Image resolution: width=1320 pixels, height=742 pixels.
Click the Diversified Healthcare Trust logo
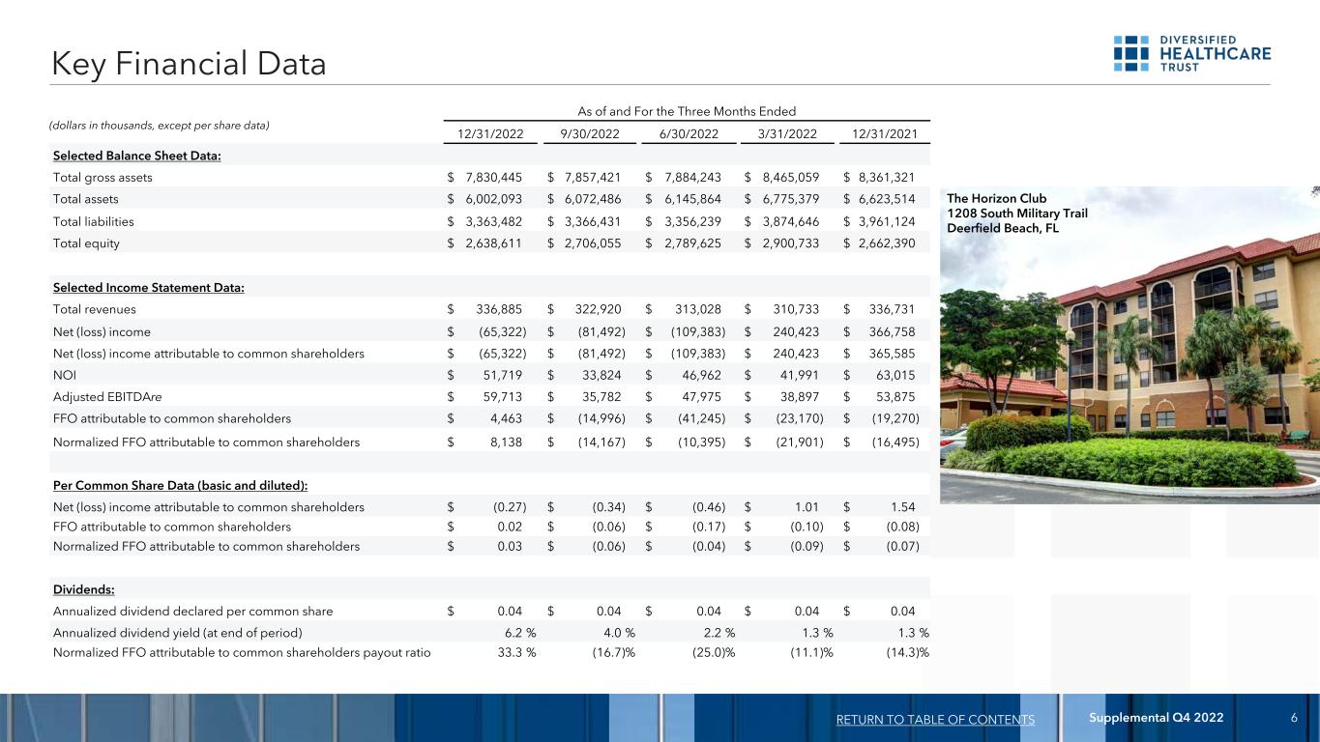click(x=1191, y=53)
